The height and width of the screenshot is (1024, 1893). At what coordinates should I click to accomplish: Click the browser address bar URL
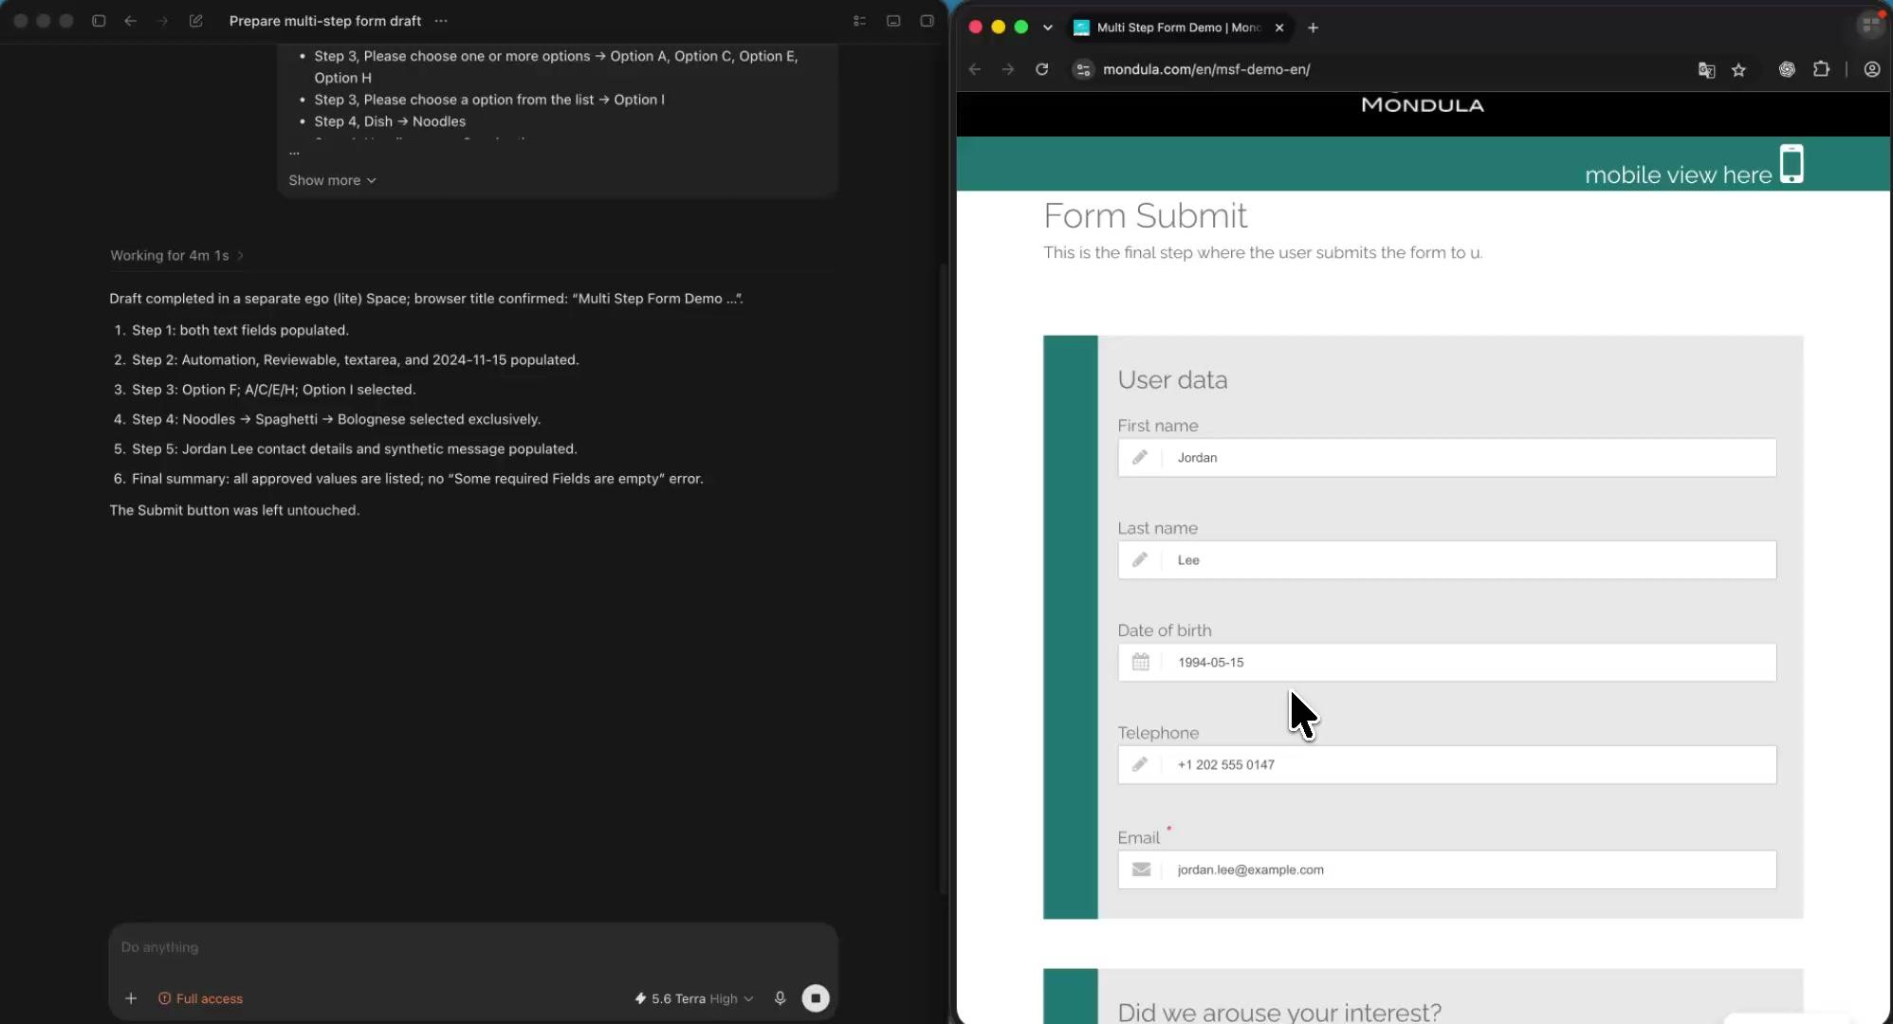click(1206, 69)
